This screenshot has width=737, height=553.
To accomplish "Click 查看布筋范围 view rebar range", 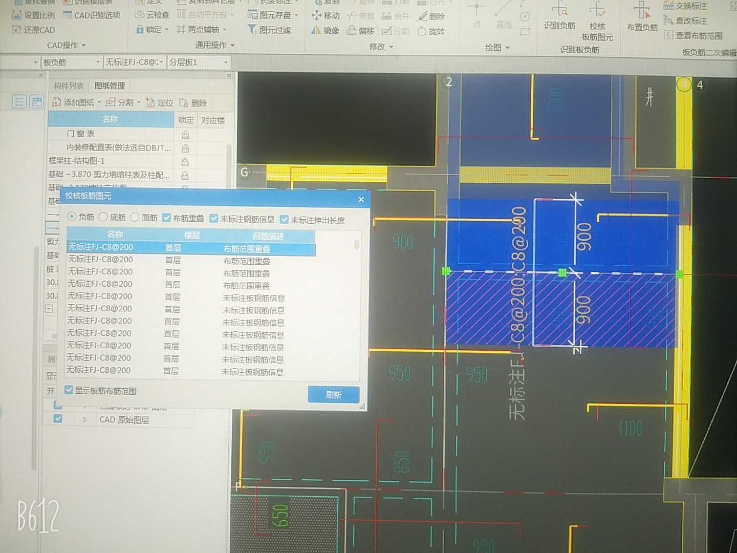I will click(x=693, y=36).
